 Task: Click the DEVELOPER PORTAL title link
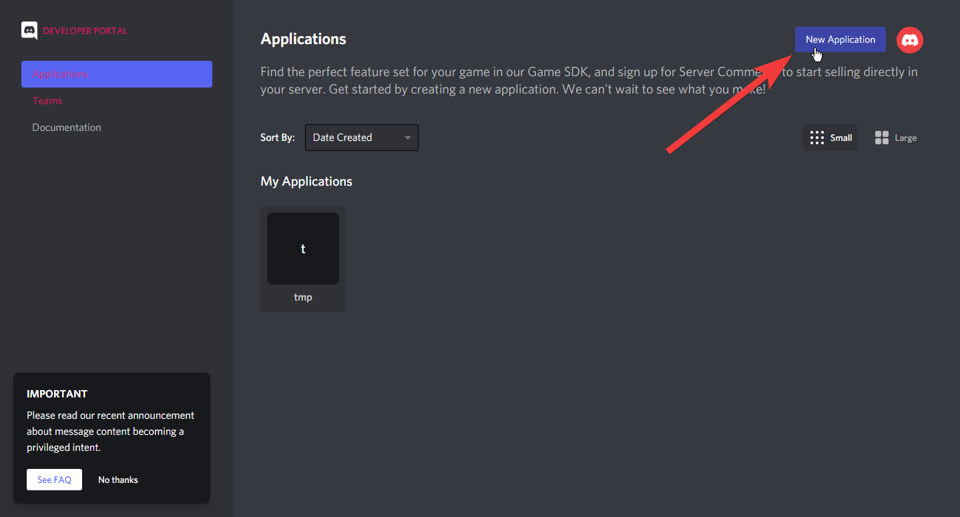pyautogui.click(x=85, y=31)
